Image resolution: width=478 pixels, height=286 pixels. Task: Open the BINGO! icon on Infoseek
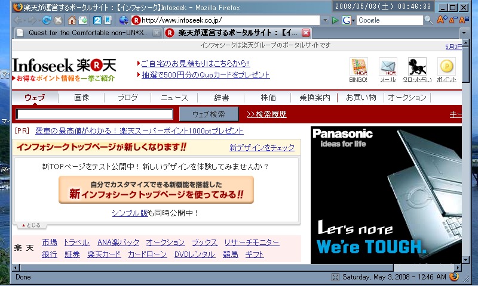358,70
